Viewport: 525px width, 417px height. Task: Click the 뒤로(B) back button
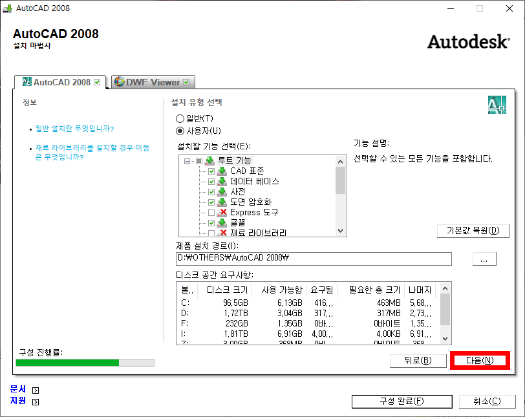pos(418,361)
